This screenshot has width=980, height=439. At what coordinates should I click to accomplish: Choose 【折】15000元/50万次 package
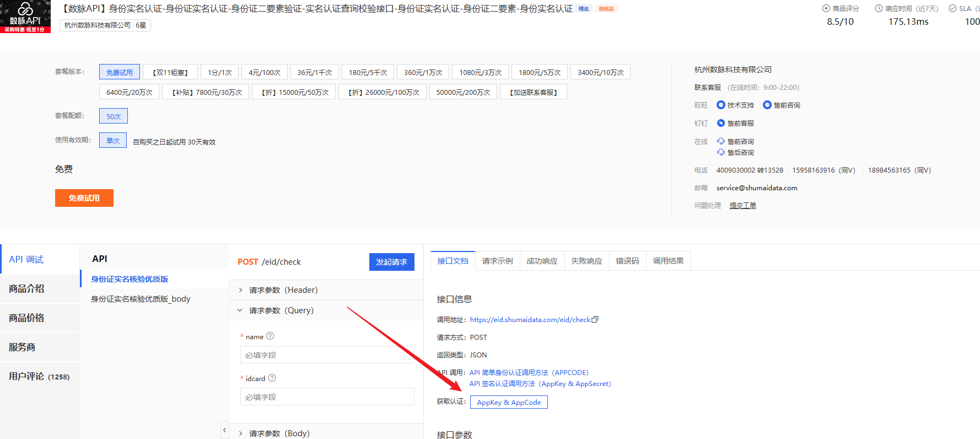click(x=294, y=92)
